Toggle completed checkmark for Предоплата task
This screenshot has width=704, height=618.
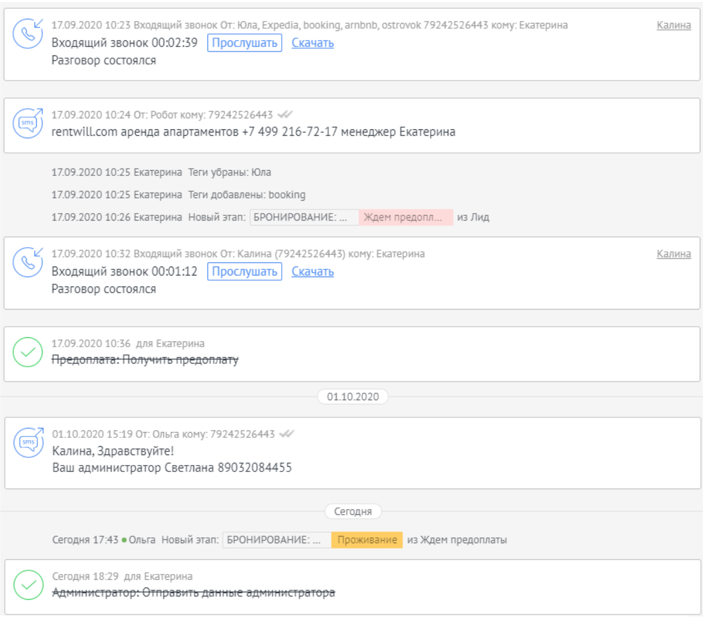pyautogui.click(x=28, y=352)
